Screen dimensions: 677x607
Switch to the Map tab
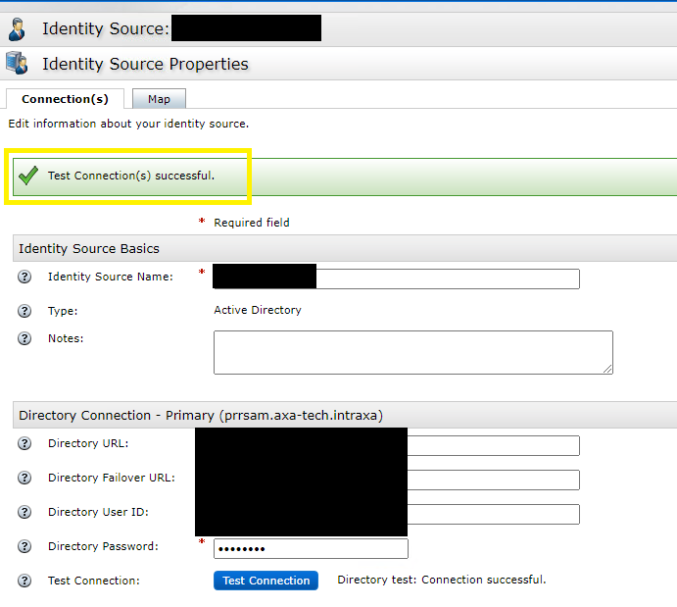click(159, 99)
